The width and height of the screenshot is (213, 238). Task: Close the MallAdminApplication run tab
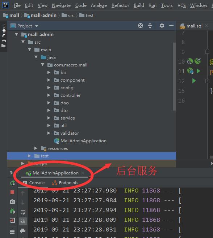point(83,173)
